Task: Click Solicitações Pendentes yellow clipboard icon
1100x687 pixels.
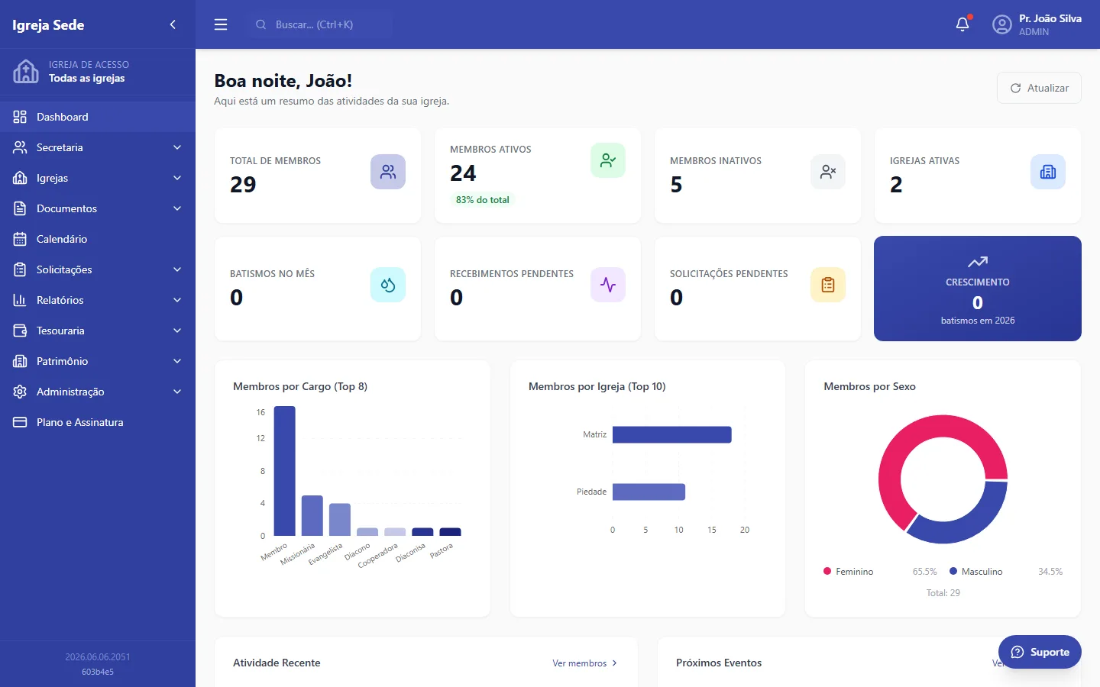Action: pos(828,285)
